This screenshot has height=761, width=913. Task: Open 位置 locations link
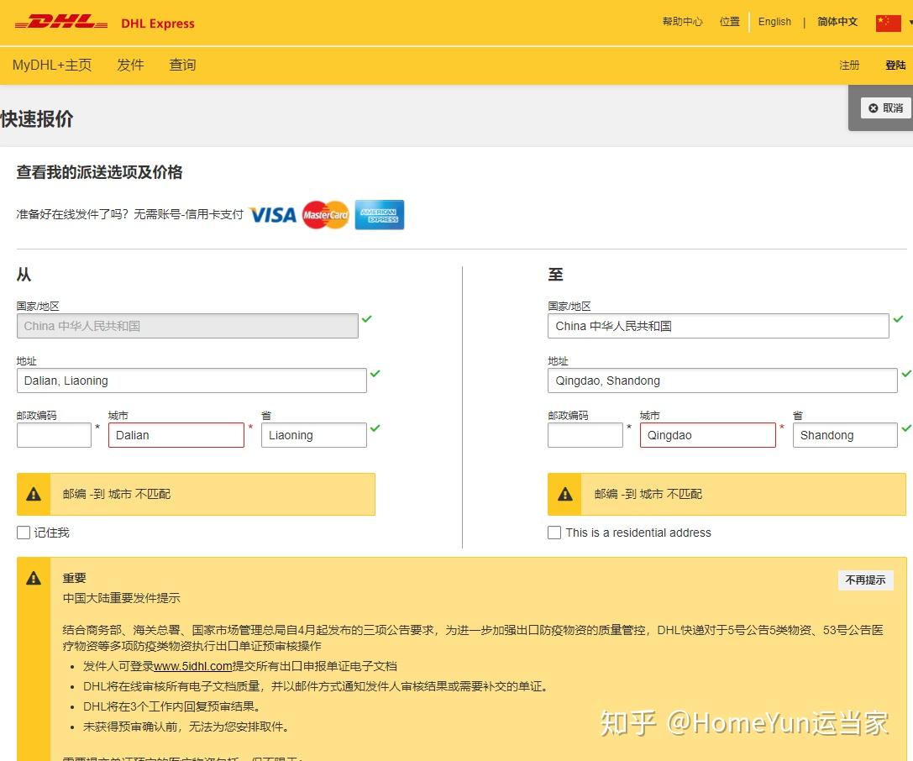tap(729, 22)
